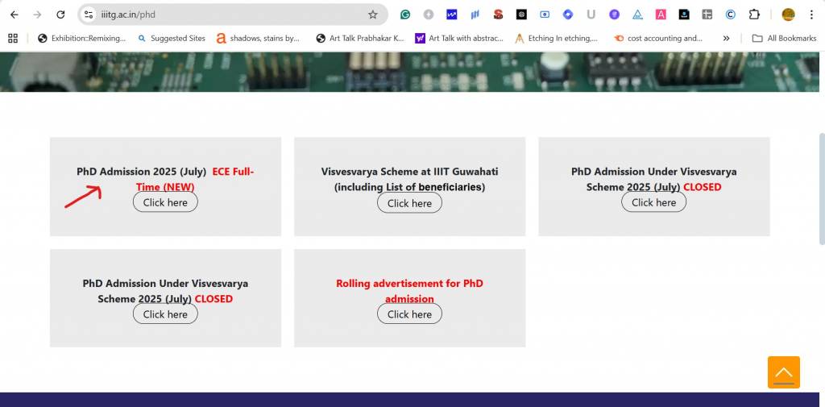
Task: Click here under PhD Admission 2025 ECE Full-Time
Action: pos(165,202)
